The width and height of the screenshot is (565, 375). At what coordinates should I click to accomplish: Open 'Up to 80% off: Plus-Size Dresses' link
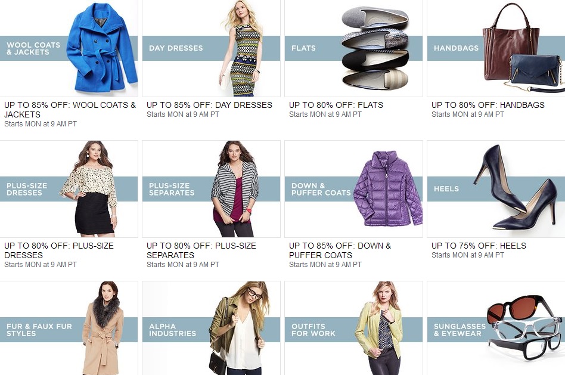pos(59,250)
